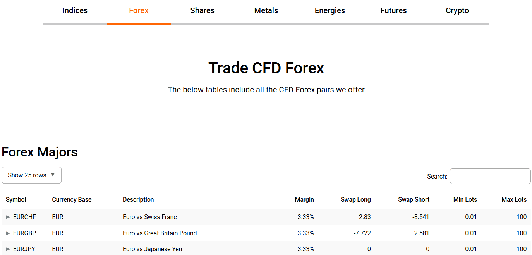Select the currently active Forex tab

coord(139,10)
